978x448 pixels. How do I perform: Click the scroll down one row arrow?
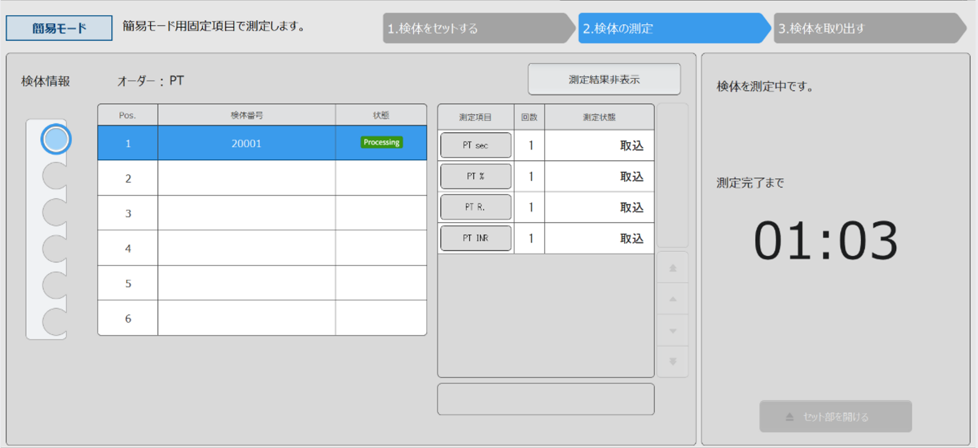click(x=673, y=331)
